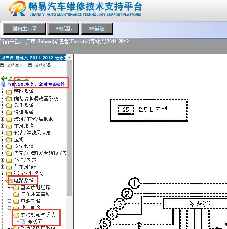Open the 发动机电气系统 tree item
This screenshot has width=227, height=229.
(38, 215)
